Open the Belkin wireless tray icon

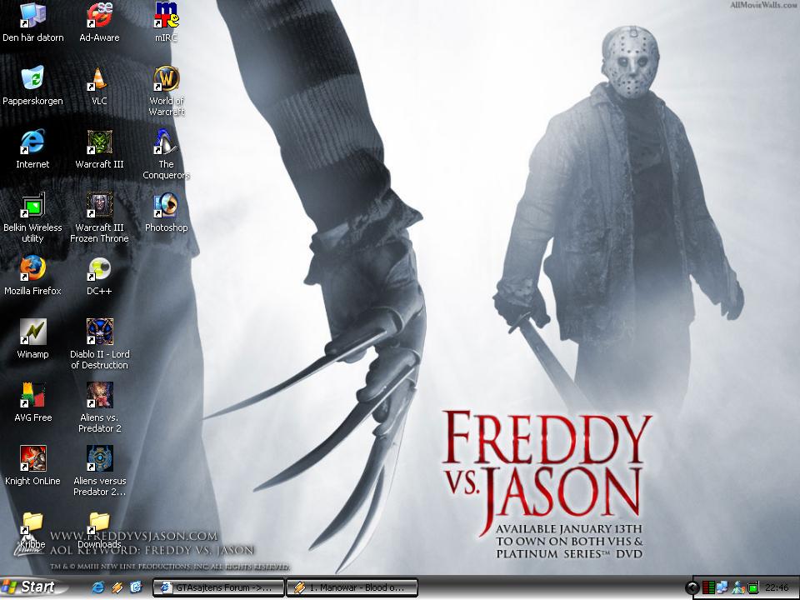(x=753, y=587)
